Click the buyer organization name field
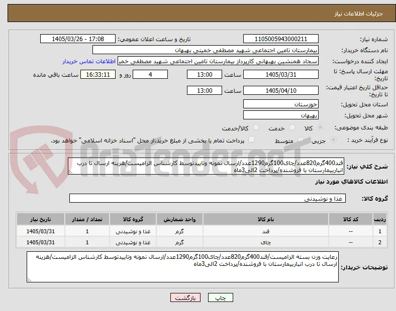Image resolution: width=396 pixels, height=311 pixels. click(x=206, y=50)
